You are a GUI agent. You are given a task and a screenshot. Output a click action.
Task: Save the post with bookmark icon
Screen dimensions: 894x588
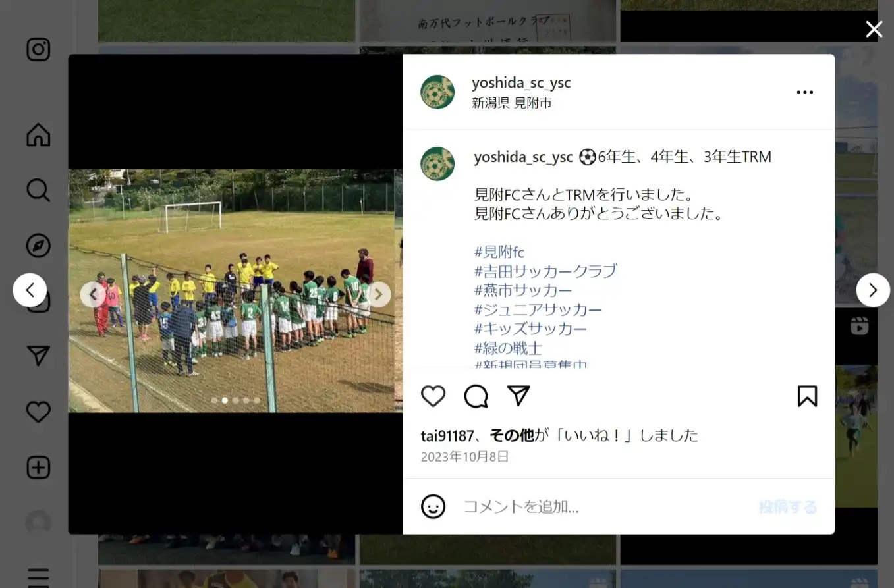coord(807,396)
